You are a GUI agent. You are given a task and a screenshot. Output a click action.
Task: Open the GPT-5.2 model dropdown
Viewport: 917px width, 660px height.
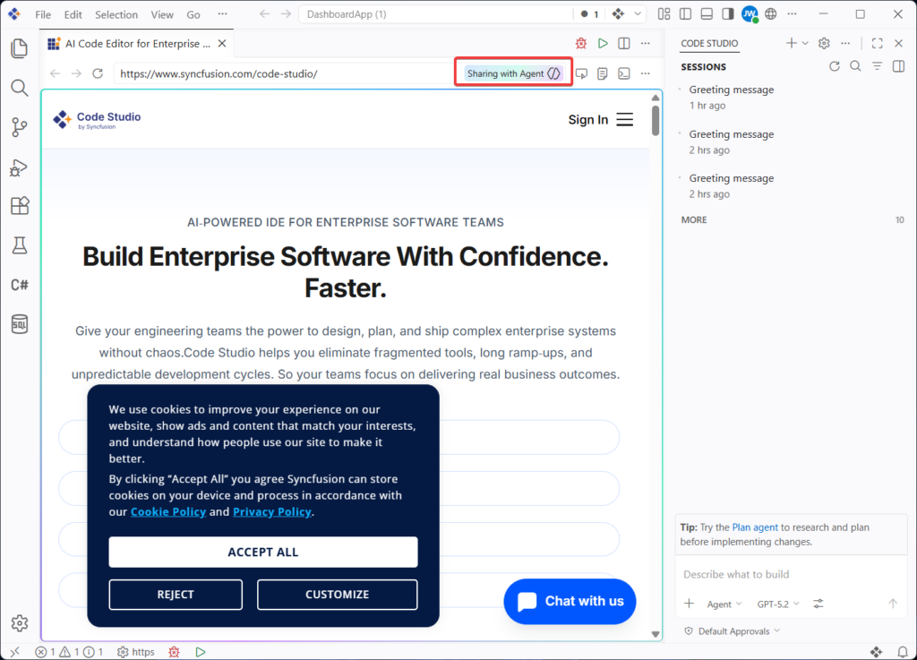pos(778,604)
